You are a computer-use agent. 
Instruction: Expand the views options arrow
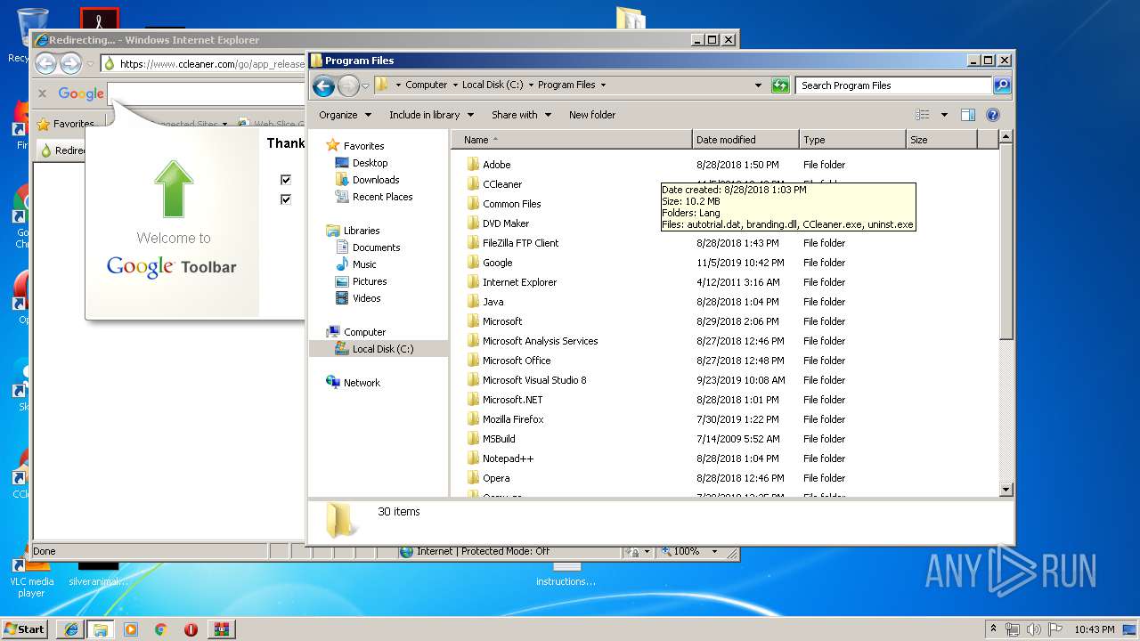point(944,115)
